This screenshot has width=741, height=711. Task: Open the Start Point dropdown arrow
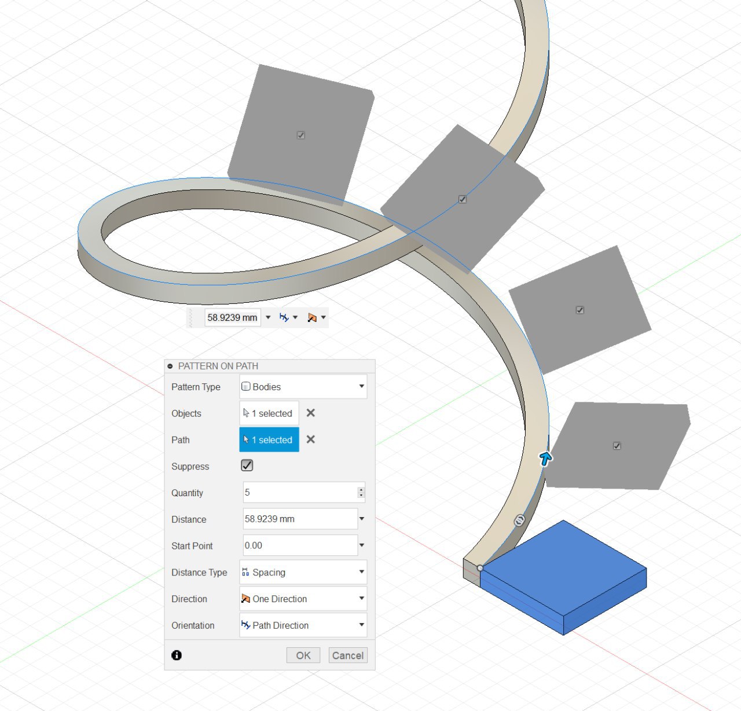coord(362,545)
